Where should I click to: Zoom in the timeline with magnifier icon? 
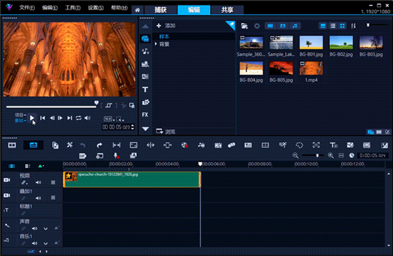tap(331, 156)
